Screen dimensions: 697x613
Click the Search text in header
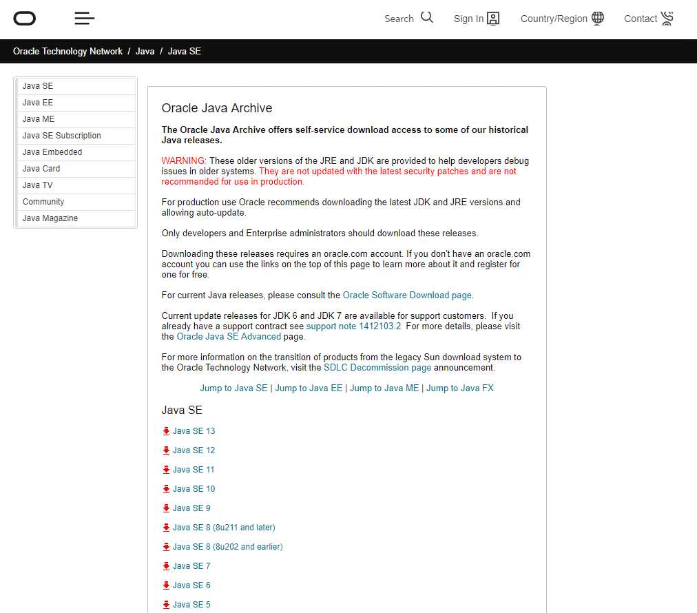pos(399,19)
